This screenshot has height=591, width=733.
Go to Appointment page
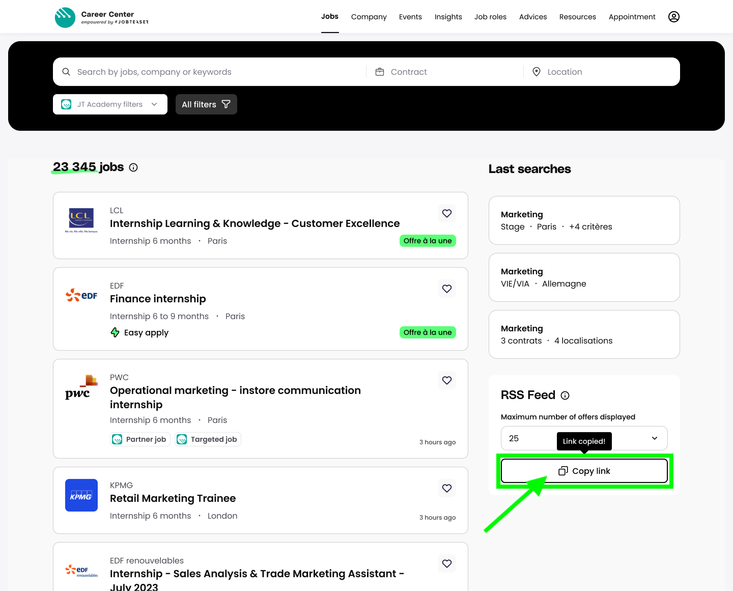tap(632, 17)
